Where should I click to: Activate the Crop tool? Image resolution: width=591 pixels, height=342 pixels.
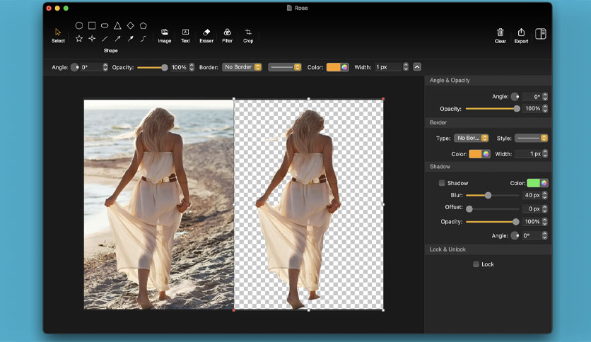click(248, 36)
